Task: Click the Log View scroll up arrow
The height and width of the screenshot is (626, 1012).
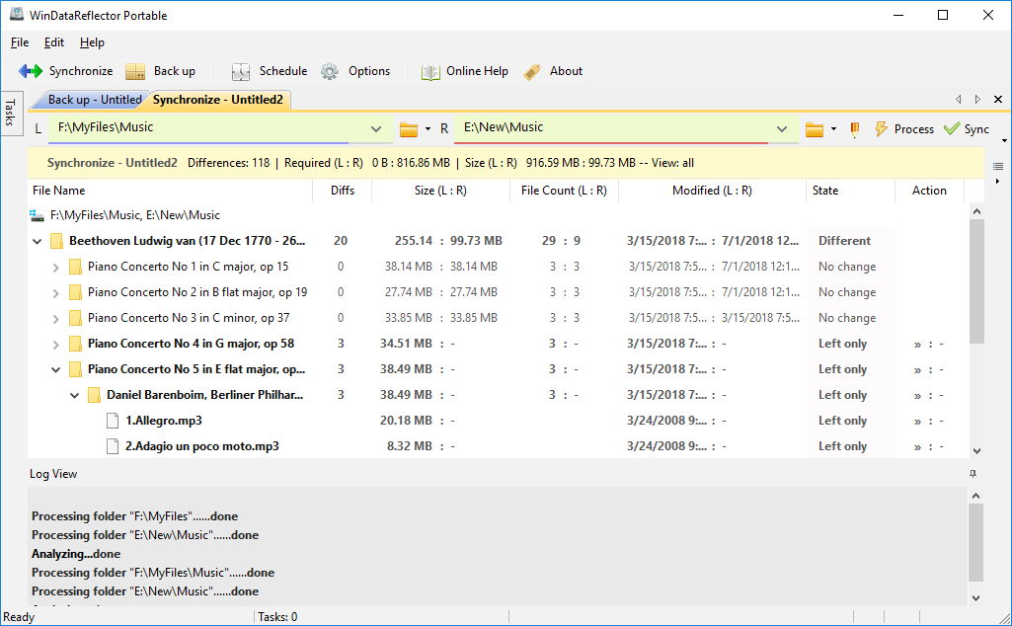Action: tap(975, 496)
